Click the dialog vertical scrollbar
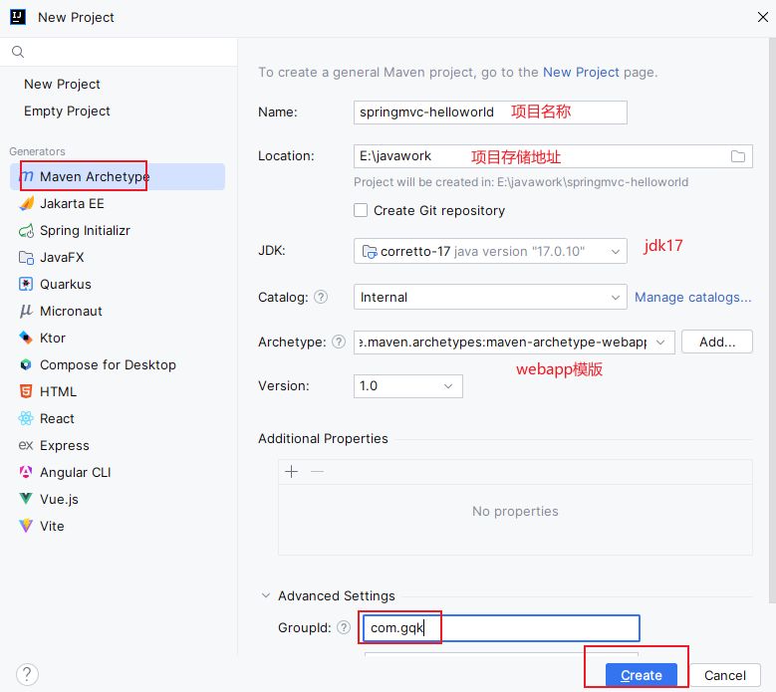Image resolution: width=776 pixels, height=692 pixels. coord(772,321)
